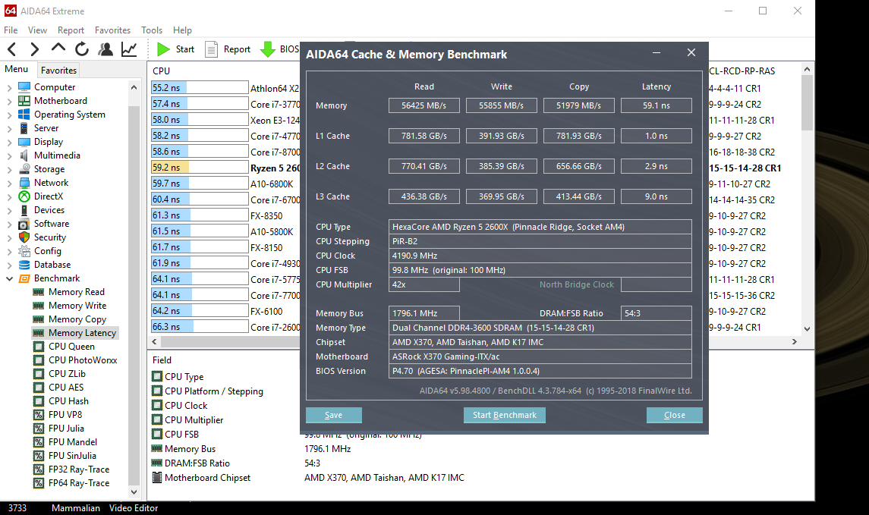Select the Storage drive icon

click(24, 169)
